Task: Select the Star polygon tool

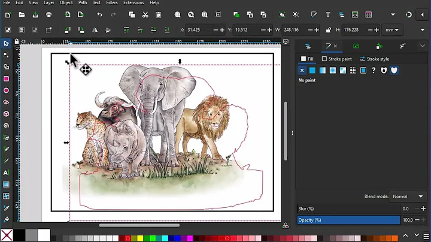Action: pos(6,102)
